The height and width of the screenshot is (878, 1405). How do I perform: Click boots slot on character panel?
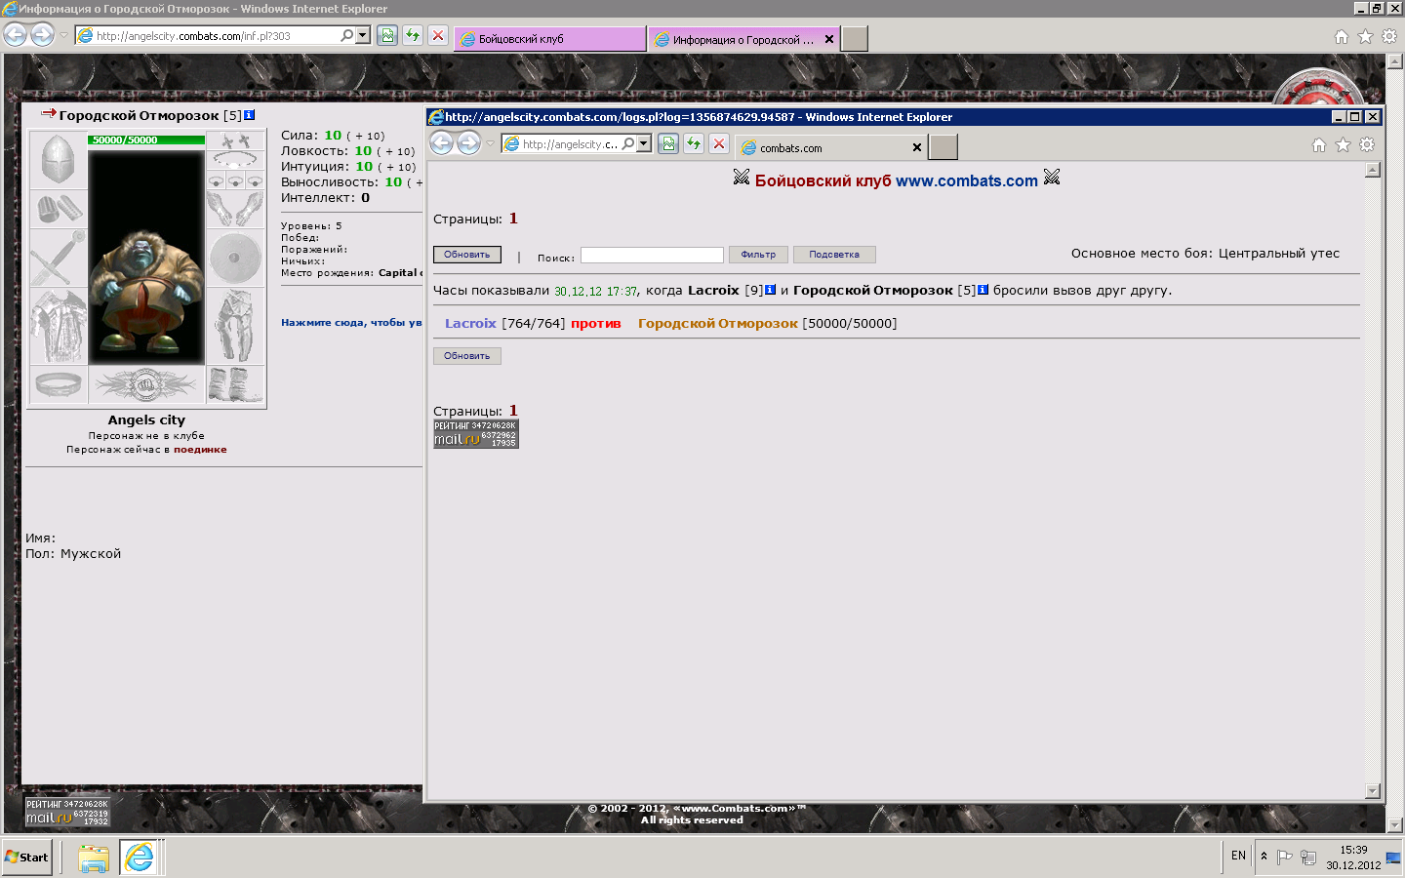coord(235,384)
